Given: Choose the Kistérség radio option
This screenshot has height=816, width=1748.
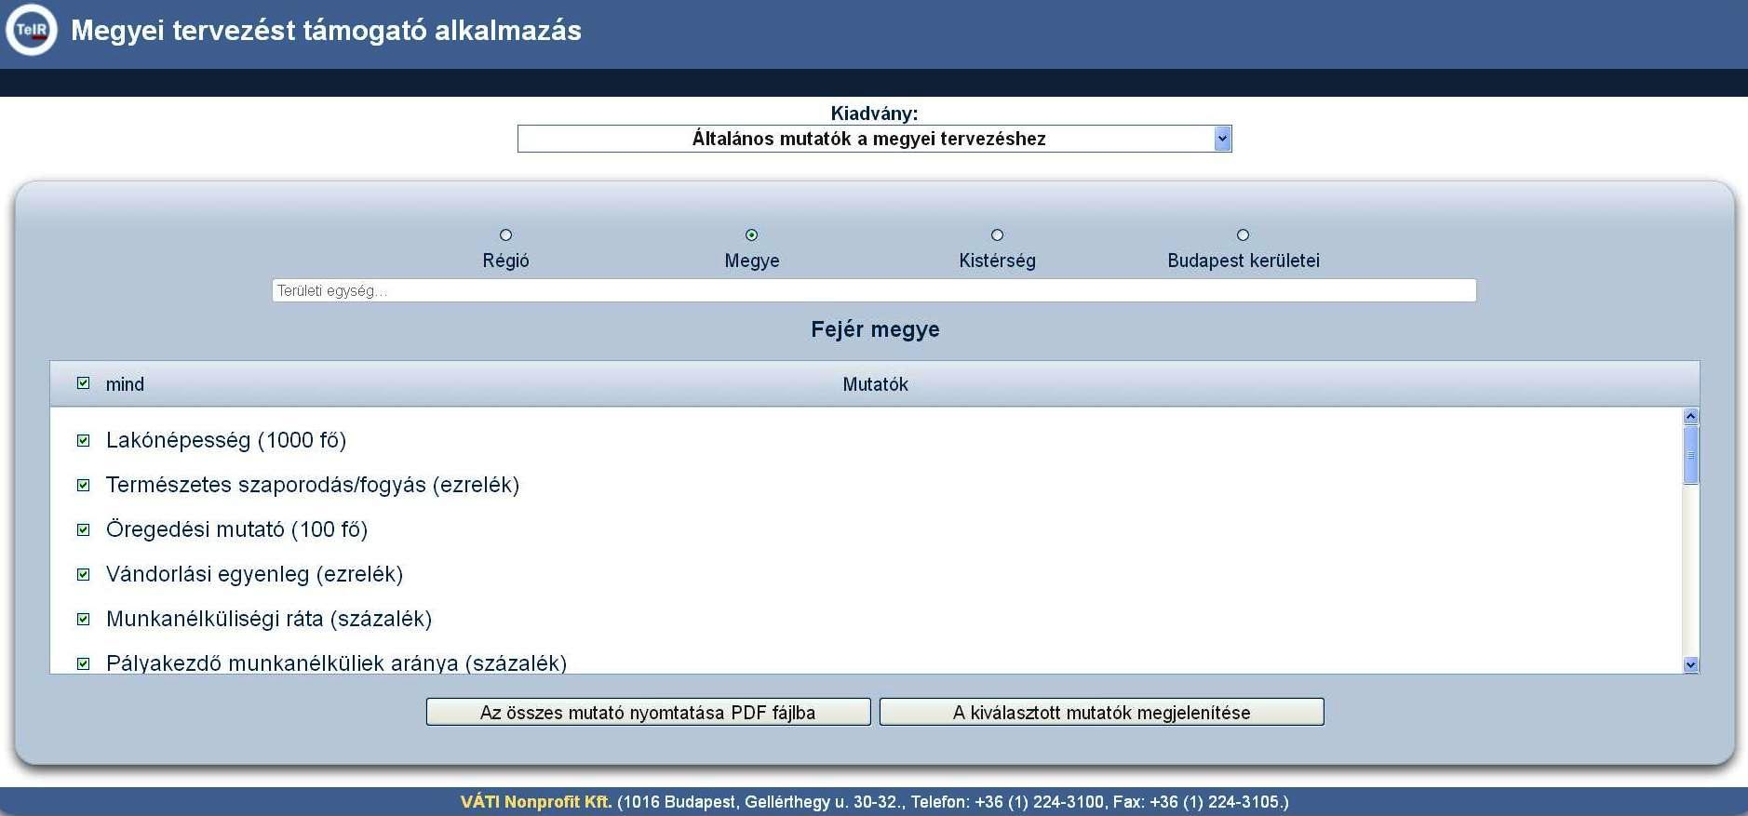Looking at the screenshot, I should [x=997, y=235].
